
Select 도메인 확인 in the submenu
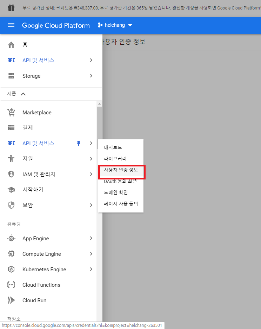(116, 192)
